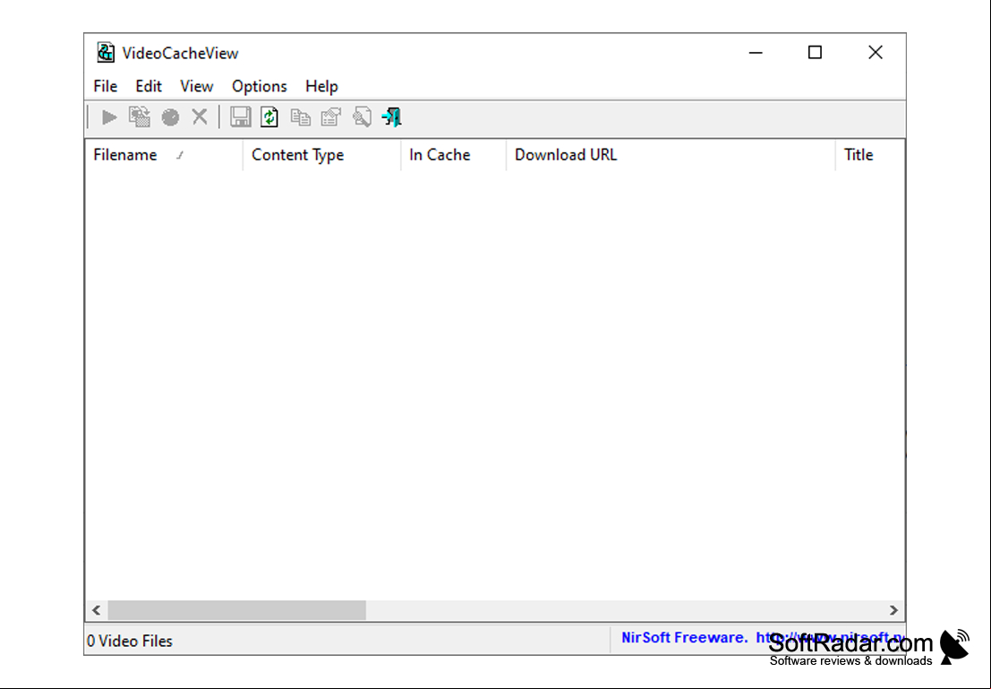Close the VideoCacheView window
Image resolution: width=991 pixels, height=689 pixels.
point(876,53)
